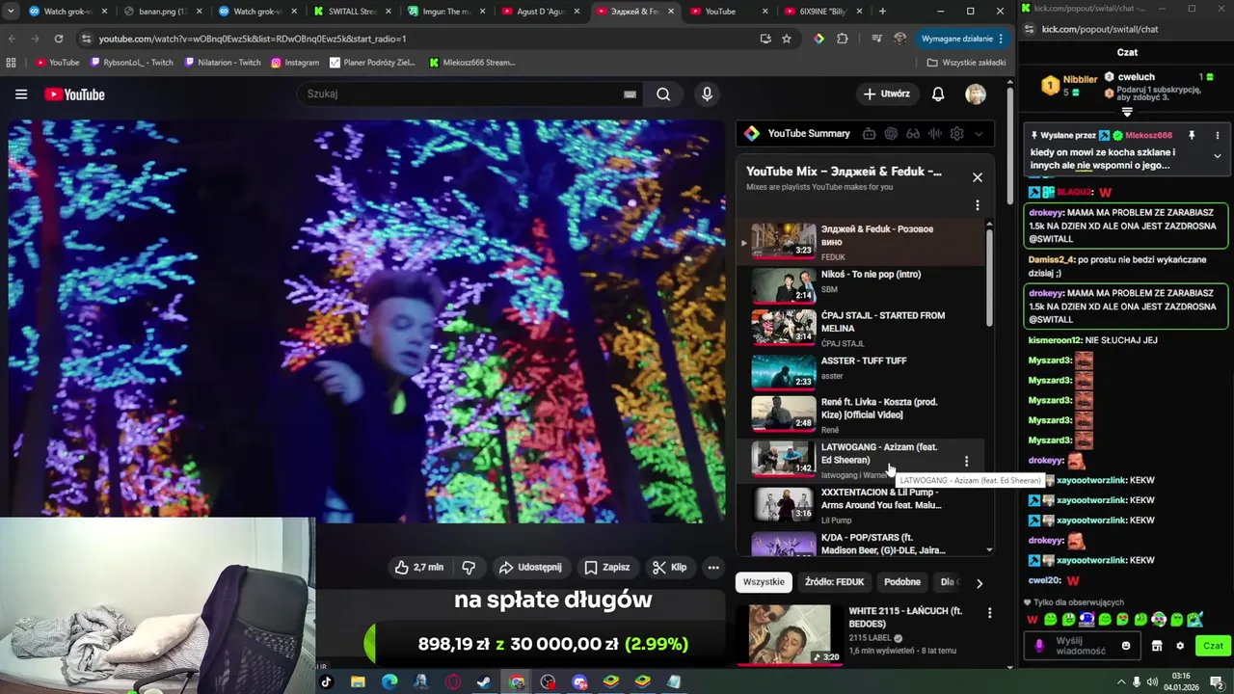This screenshot has height=694, width=1234.
Task: Select XXXTENTACION & Lil Pump playlist item
Action: (x=863, y=504)
